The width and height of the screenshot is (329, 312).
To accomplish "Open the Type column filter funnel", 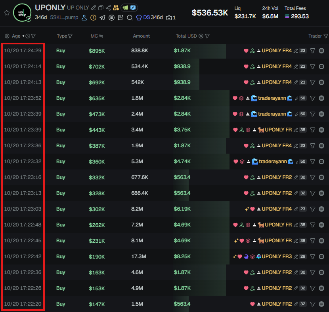I will point(70,36).
